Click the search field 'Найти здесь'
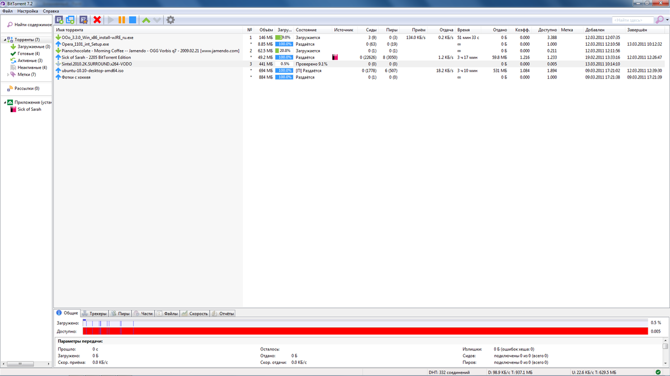The image size is (670, 376). point(633,20)
